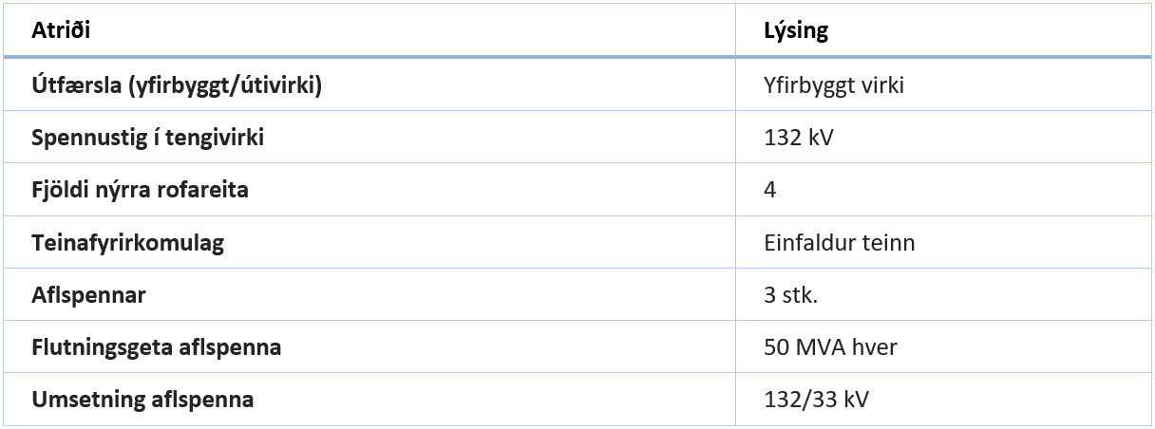1155x429 pixels.
Task: Select the 'Spennustig í tengivirki' row label
Action: coord(147,138)
